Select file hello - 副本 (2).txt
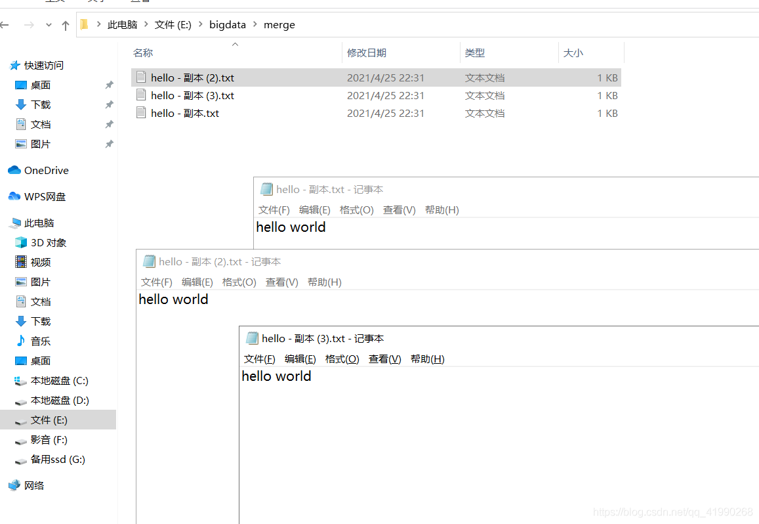759x524 pixels. coord(376,77)
